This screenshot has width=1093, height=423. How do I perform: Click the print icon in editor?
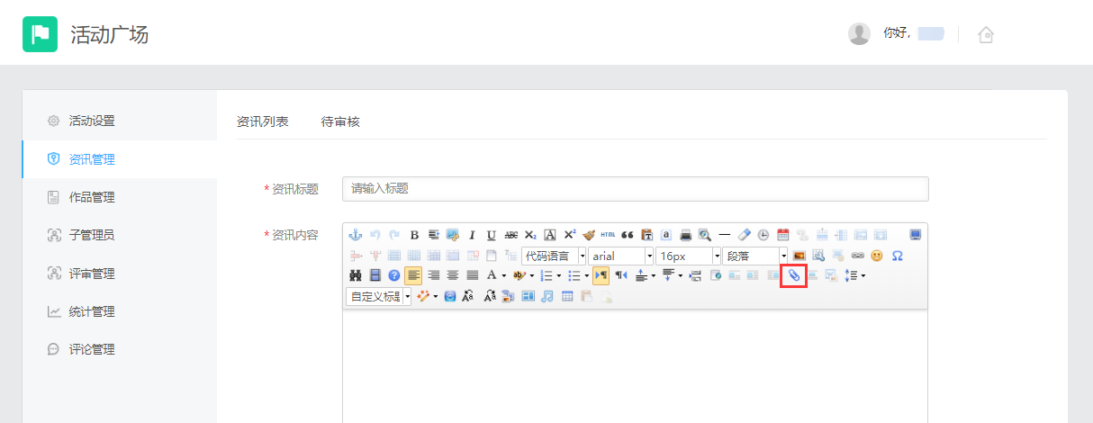coord(685,235)
